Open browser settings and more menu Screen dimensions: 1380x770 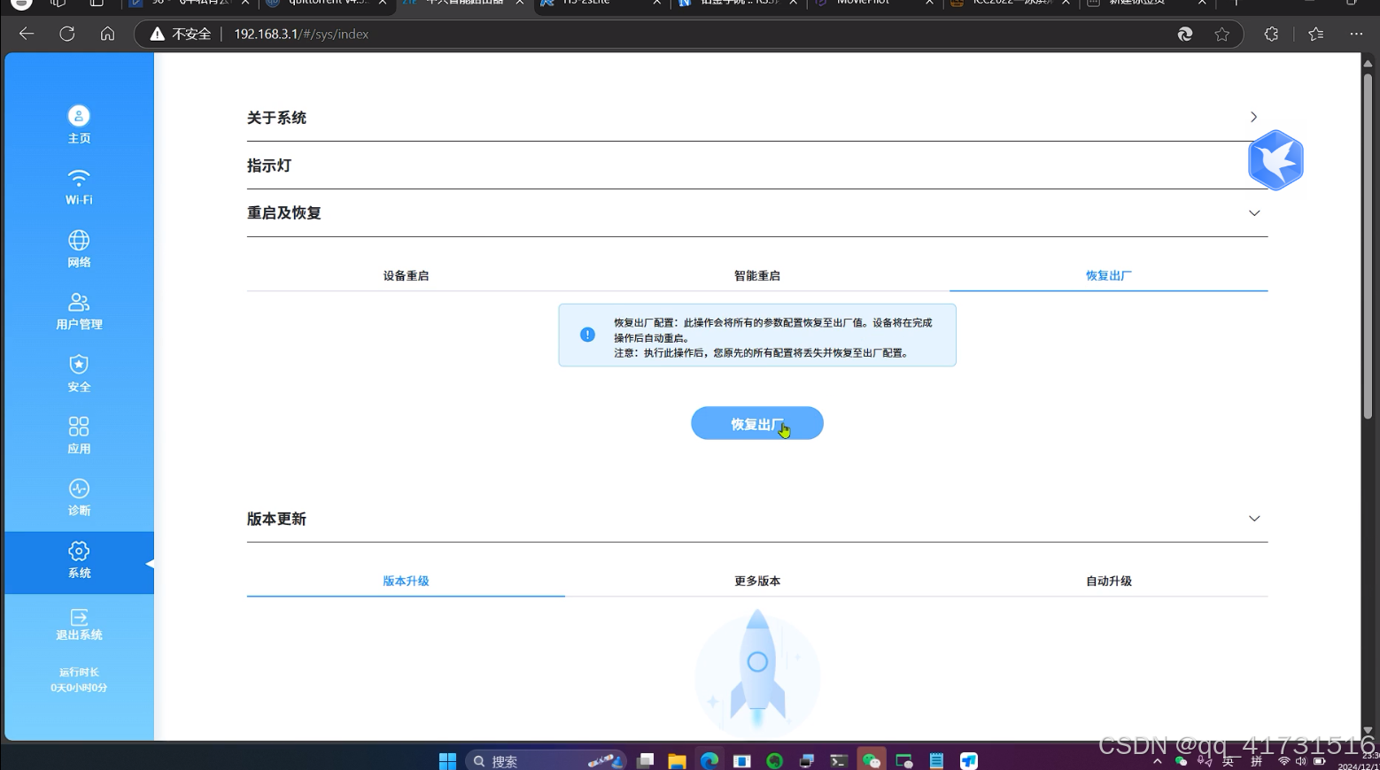[1356, 34]
